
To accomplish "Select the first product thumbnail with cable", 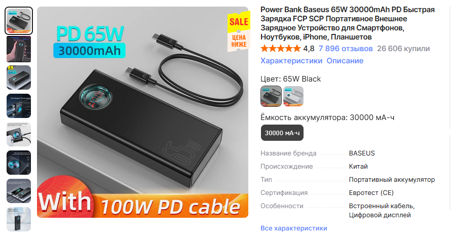I will point(19,21).
